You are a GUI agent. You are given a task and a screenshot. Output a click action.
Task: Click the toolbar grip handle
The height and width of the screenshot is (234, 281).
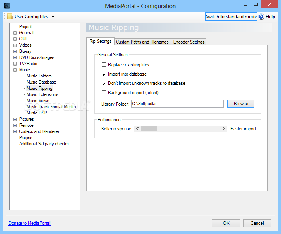pos(5,17)
